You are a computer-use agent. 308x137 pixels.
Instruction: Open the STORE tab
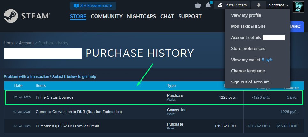78,16
